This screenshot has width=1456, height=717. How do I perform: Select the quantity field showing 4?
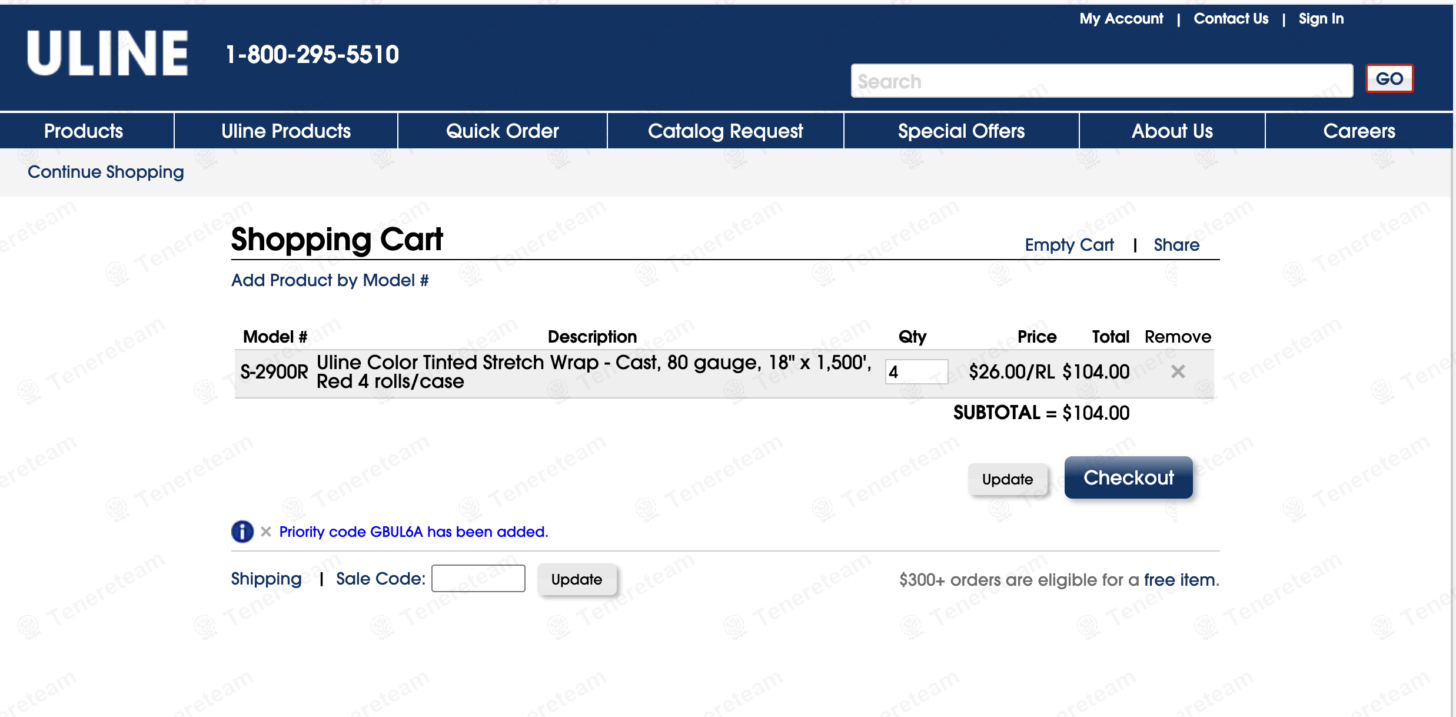point(916,372)
